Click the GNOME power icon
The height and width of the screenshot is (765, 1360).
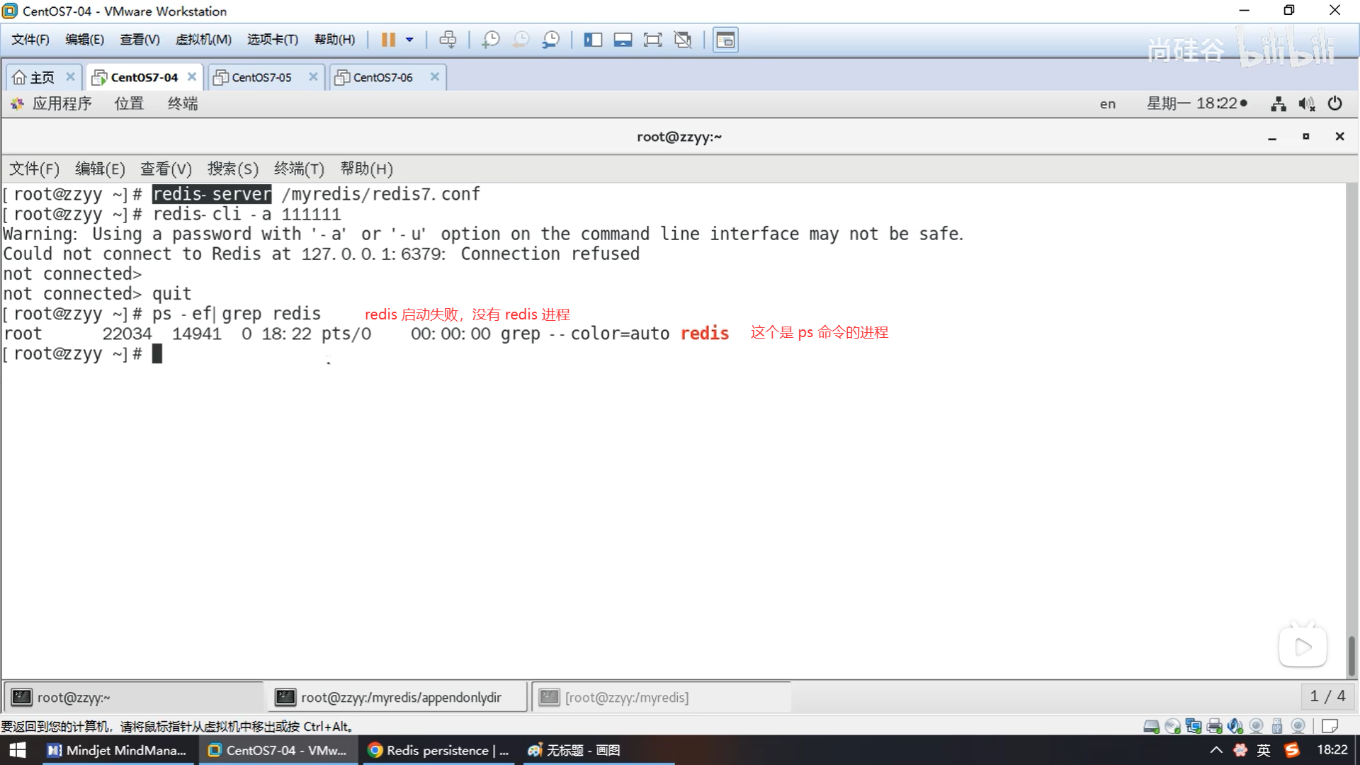click(1335, 103)
